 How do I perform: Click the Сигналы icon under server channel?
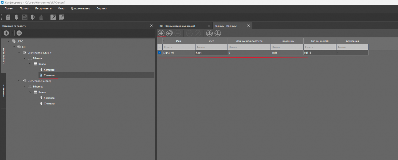[41, 103]
